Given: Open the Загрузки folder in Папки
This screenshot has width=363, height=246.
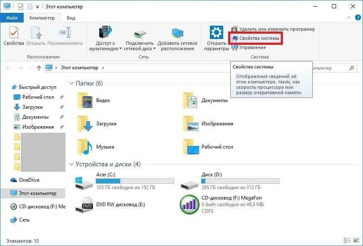Looking at the screenshot, I should point(97,124).
